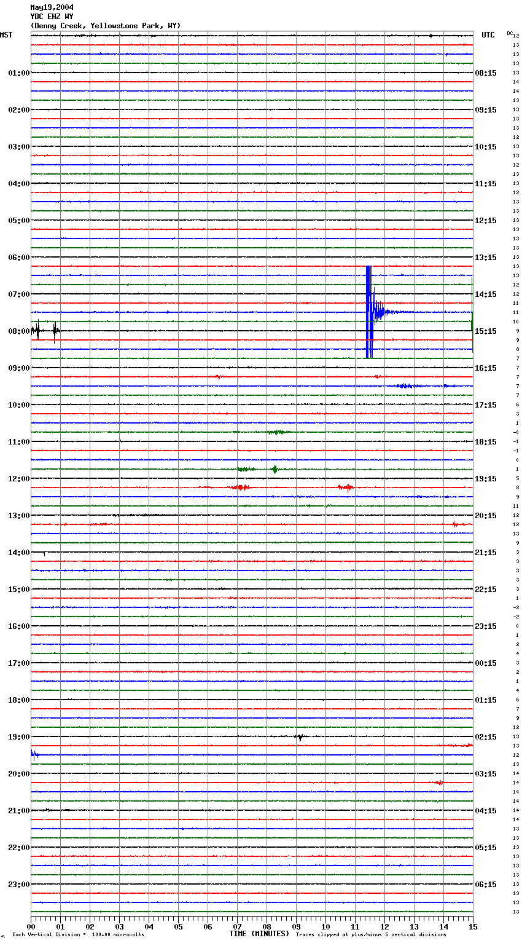Click the Each Vertical Division 100.00 microvolts note
Screen dimensions: 522x943
pos(78,935)
